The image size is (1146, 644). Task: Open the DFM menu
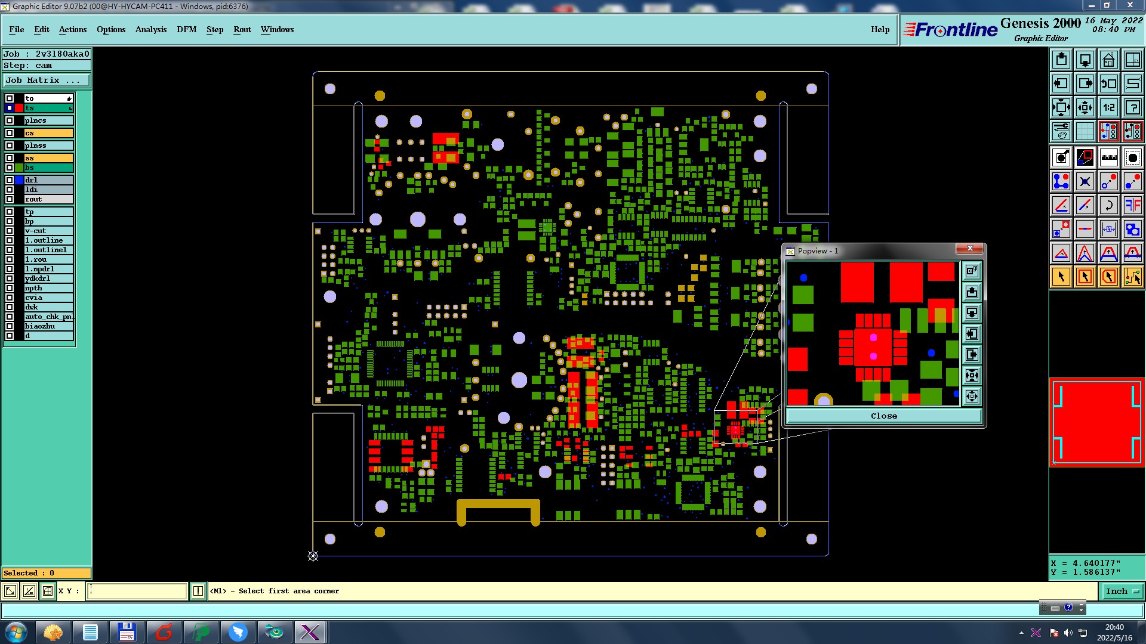[x=187, y=29]
